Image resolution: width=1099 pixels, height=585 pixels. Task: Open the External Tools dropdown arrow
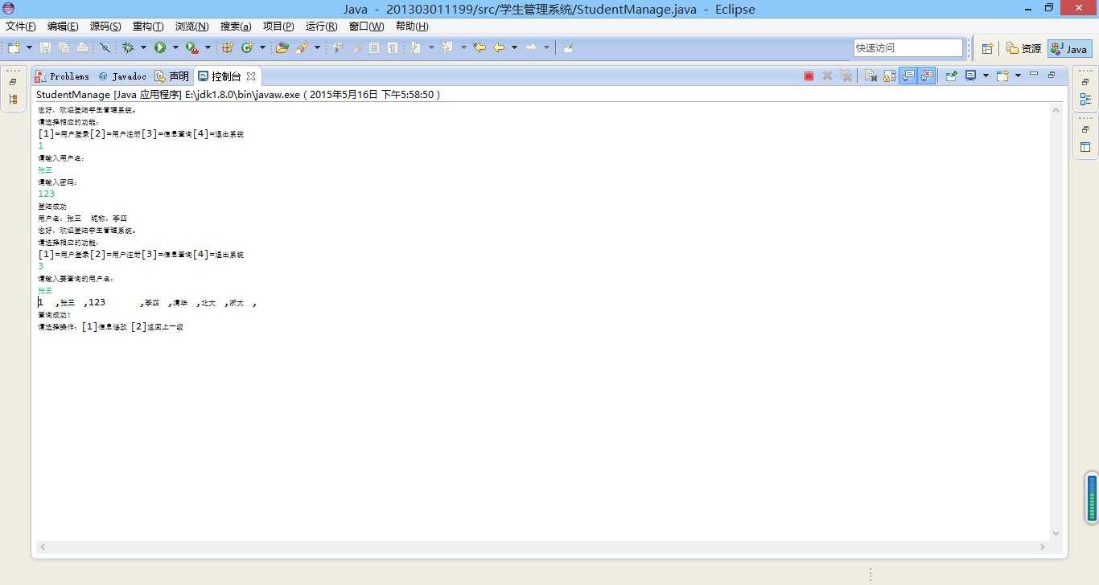click(208, 47)
